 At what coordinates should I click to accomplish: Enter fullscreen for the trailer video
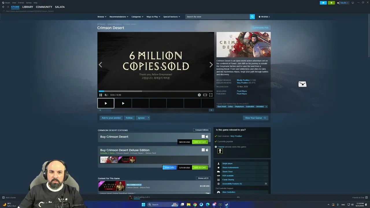[x=211, y=95]
